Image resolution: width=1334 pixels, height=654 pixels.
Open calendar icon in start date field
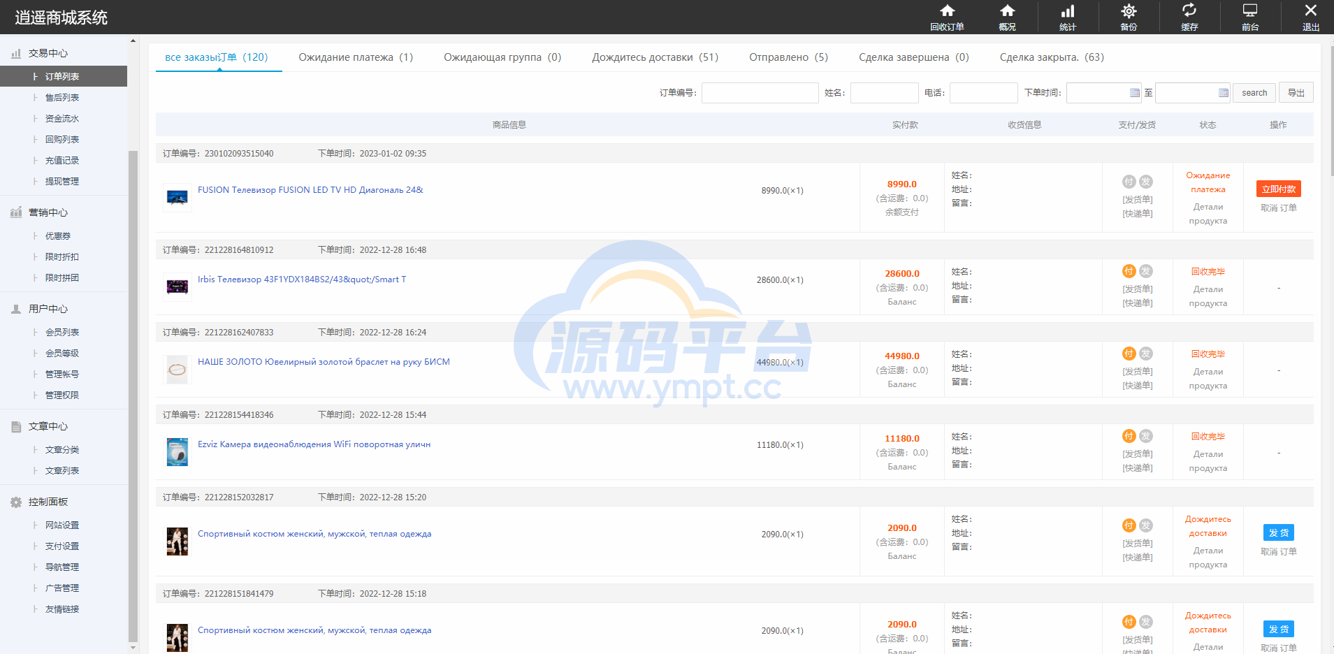click(x=1135, y=93)
